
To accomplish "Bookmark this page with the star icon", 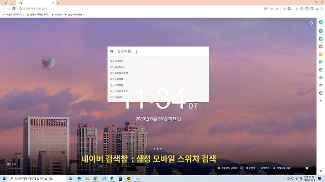I will click(277, 9).
